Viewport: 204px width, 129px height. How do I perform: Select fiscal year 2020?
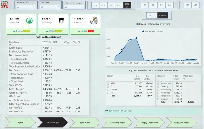[111, 5]
